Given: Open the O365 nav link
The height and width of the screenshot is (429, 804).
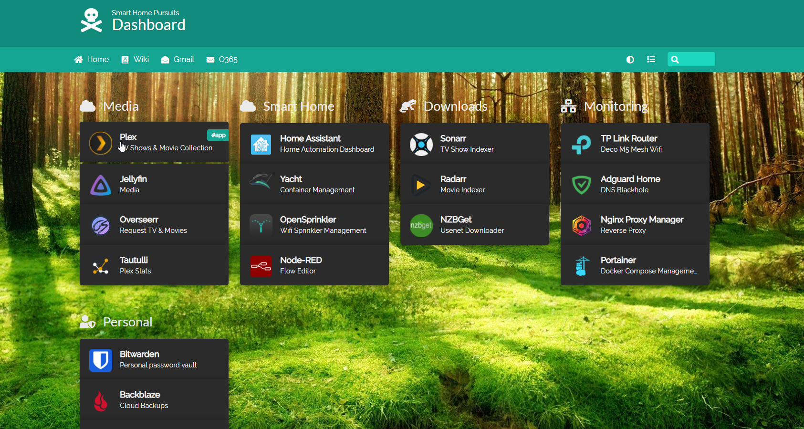Looking at the screenshot, I should tap(222, 60).
